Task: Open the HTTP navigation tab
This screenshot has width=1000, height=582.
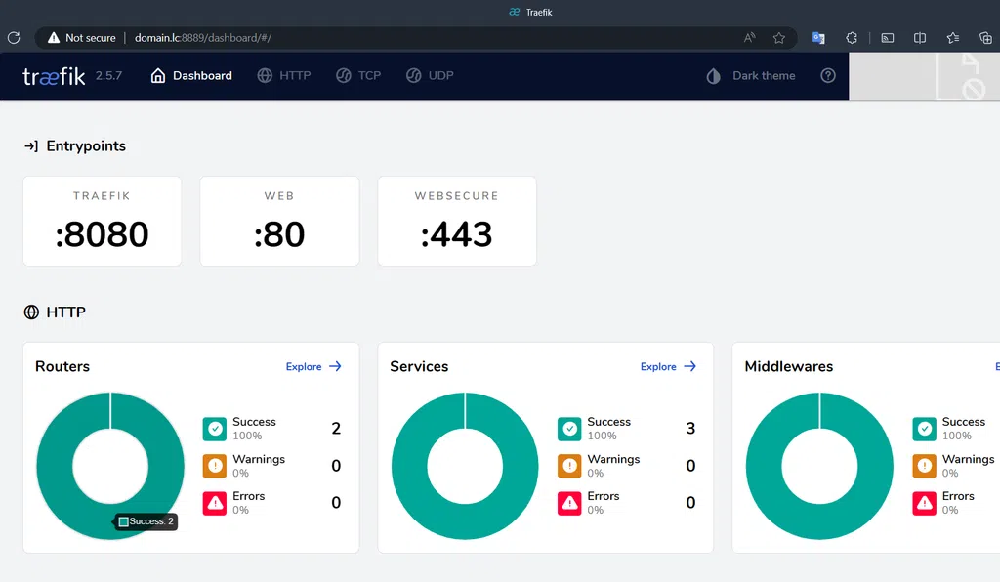Action: tap(284, 76)
